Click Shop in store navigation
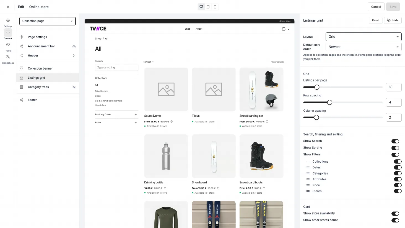 (188, 29)
